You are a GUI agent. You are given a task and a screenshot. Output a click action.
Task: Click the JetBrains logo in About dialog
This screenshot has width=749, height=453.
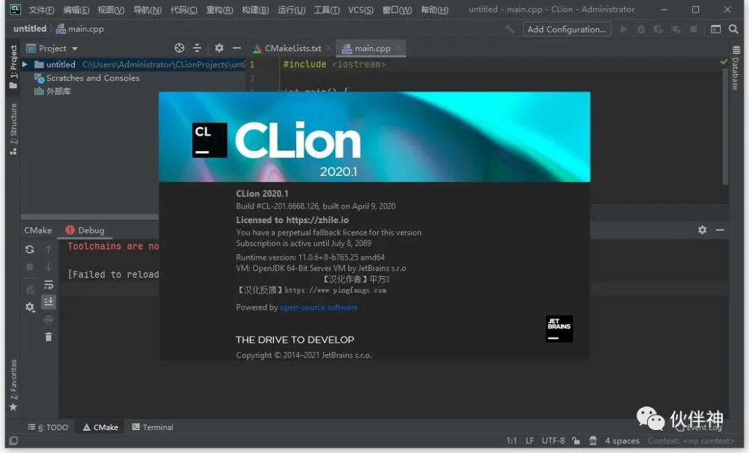tap(559, 328)
